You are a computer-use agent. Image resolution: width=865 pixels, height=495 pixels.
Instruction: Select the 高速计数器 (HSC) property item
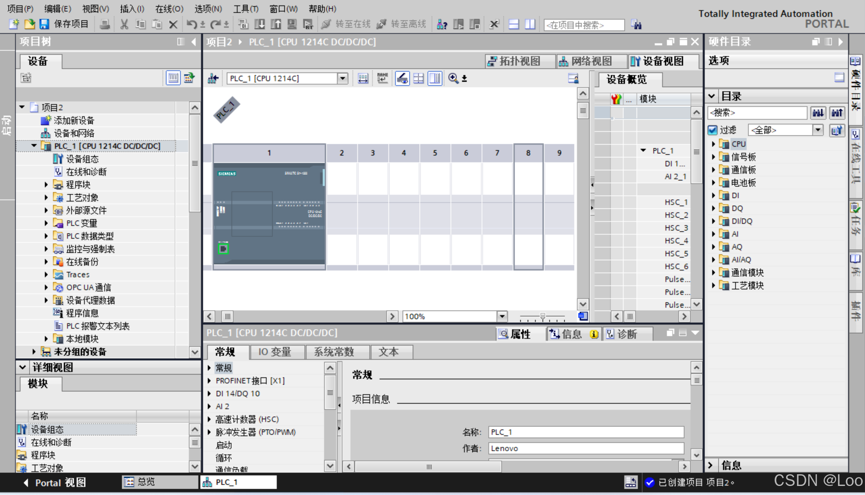pos(247,419)
